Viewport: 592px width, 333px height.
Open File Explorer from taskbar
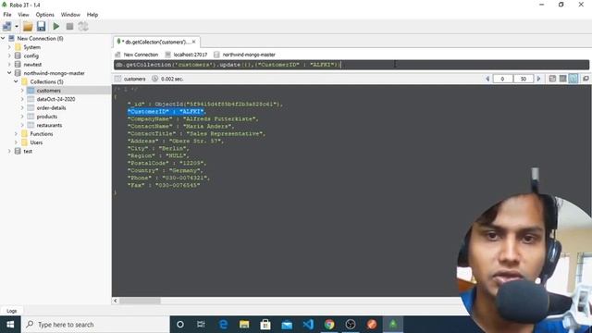tap(244, 325)
